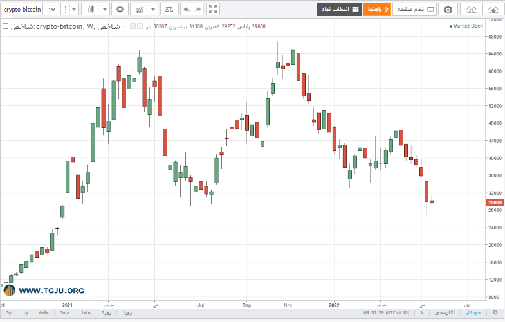Open the candlestick chart style button

pos(91,10)
